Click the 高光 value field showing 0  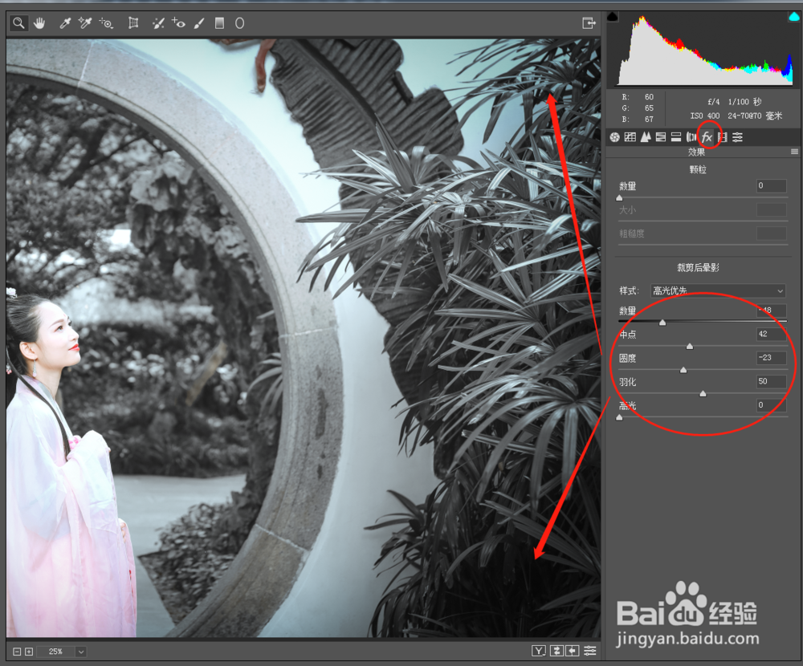pyautogui.click(x=771, y=405)
